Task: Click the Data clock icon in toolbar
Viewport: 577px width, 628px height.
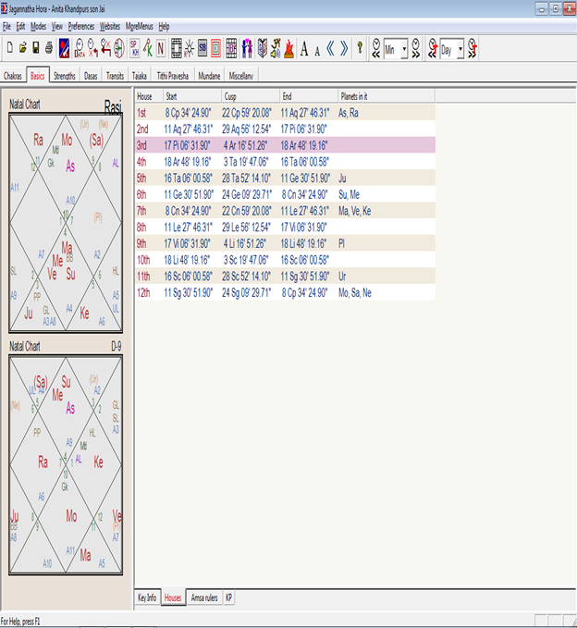Action: click(x=80, y=46)
